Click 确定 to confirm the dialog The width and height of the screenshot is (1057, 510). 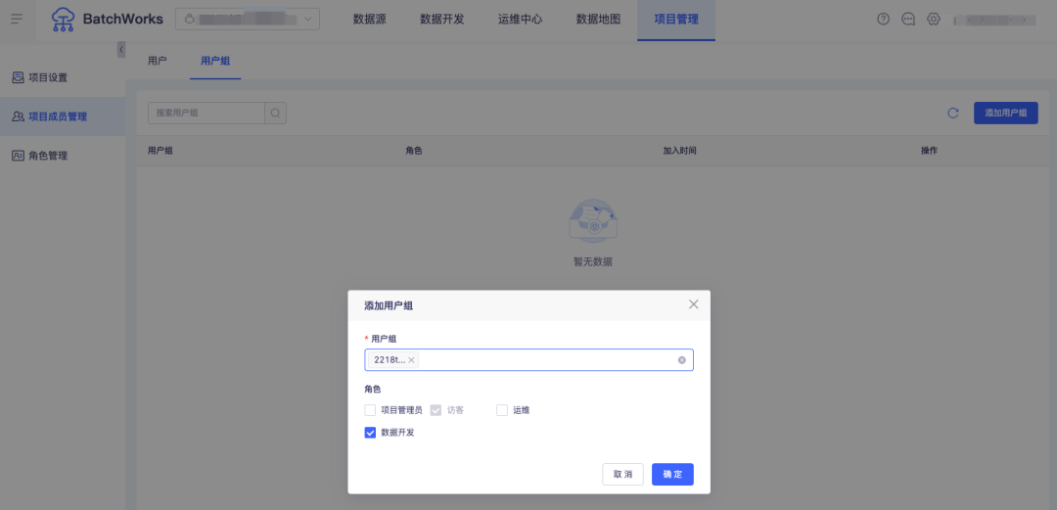point(672,474)
